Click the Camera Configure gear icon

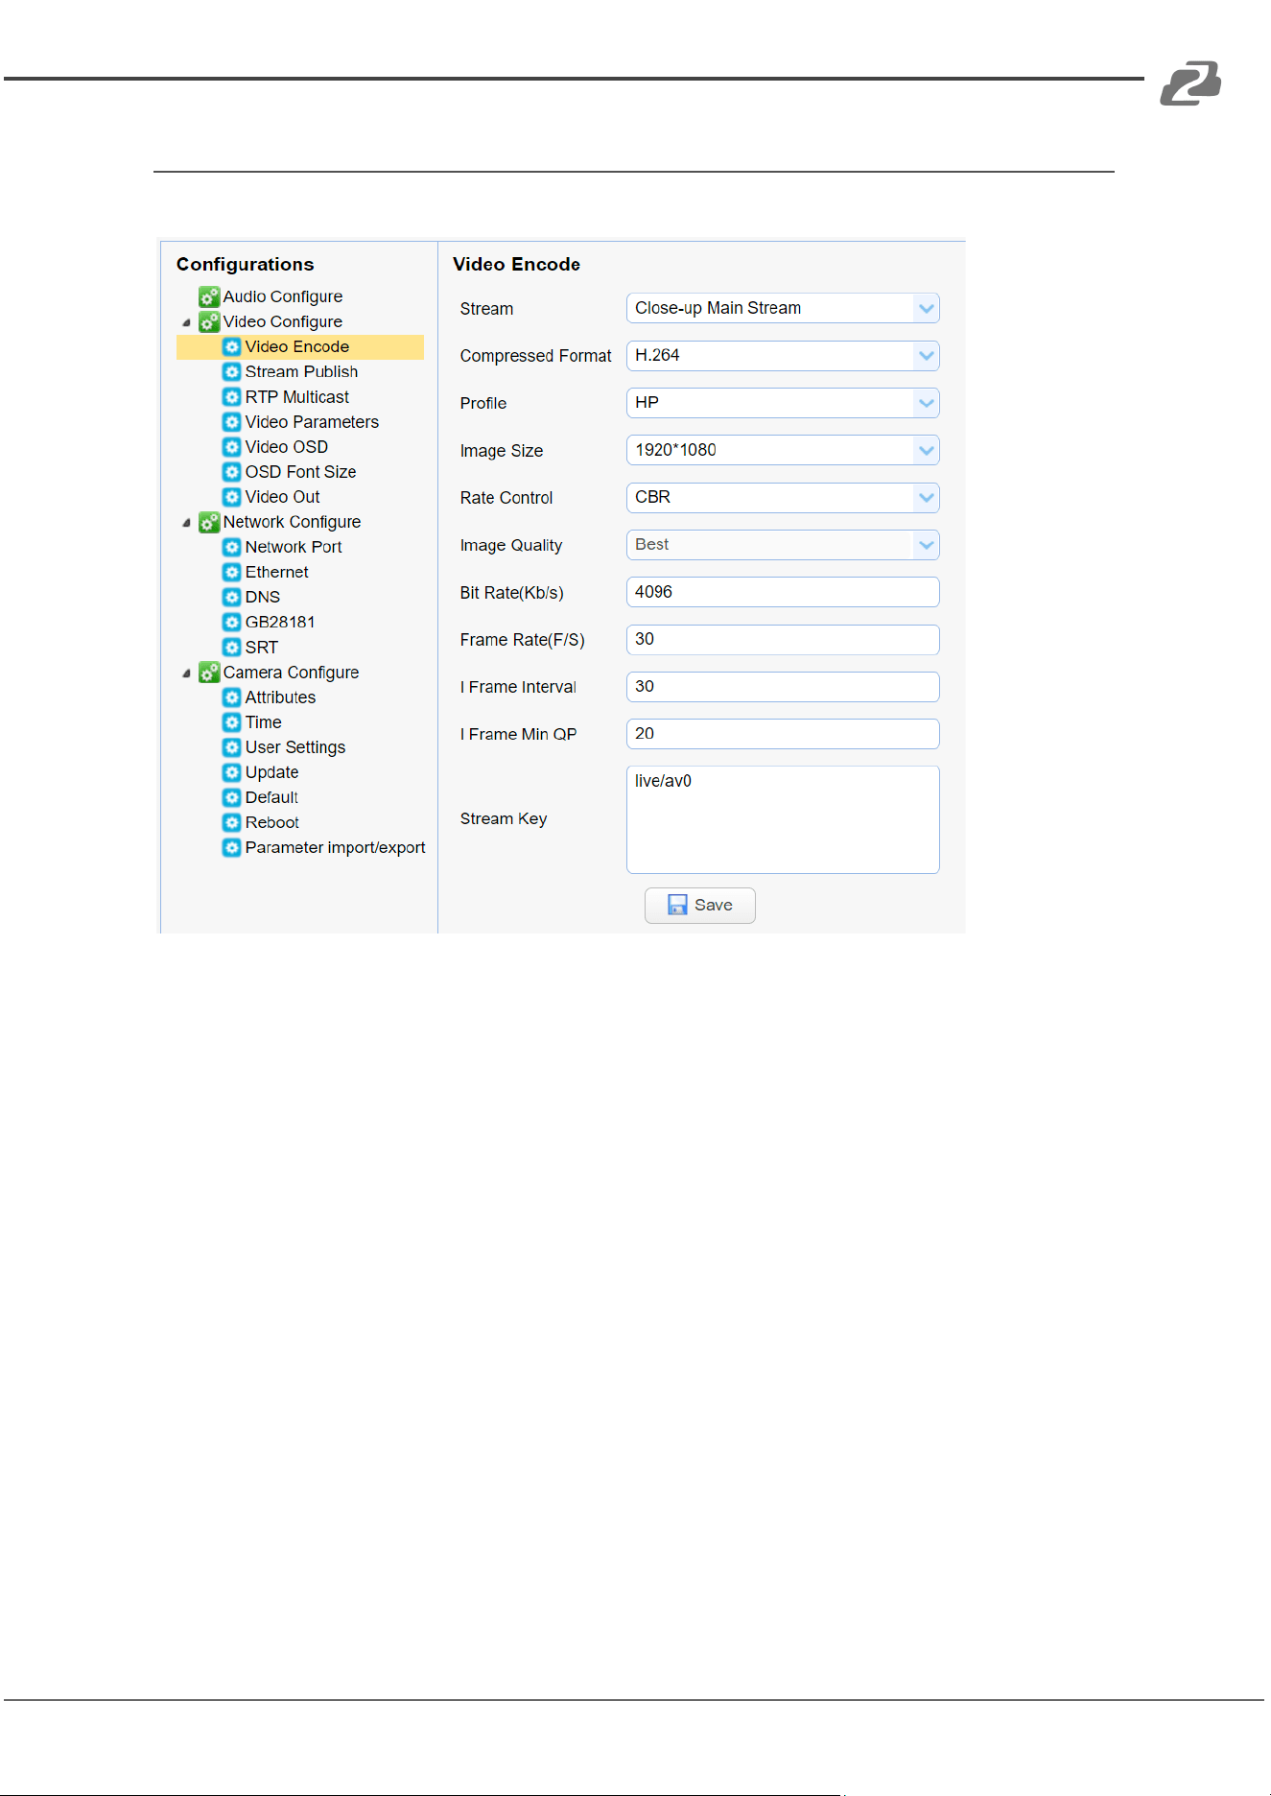pyautogui.click(x=209, y=673)
